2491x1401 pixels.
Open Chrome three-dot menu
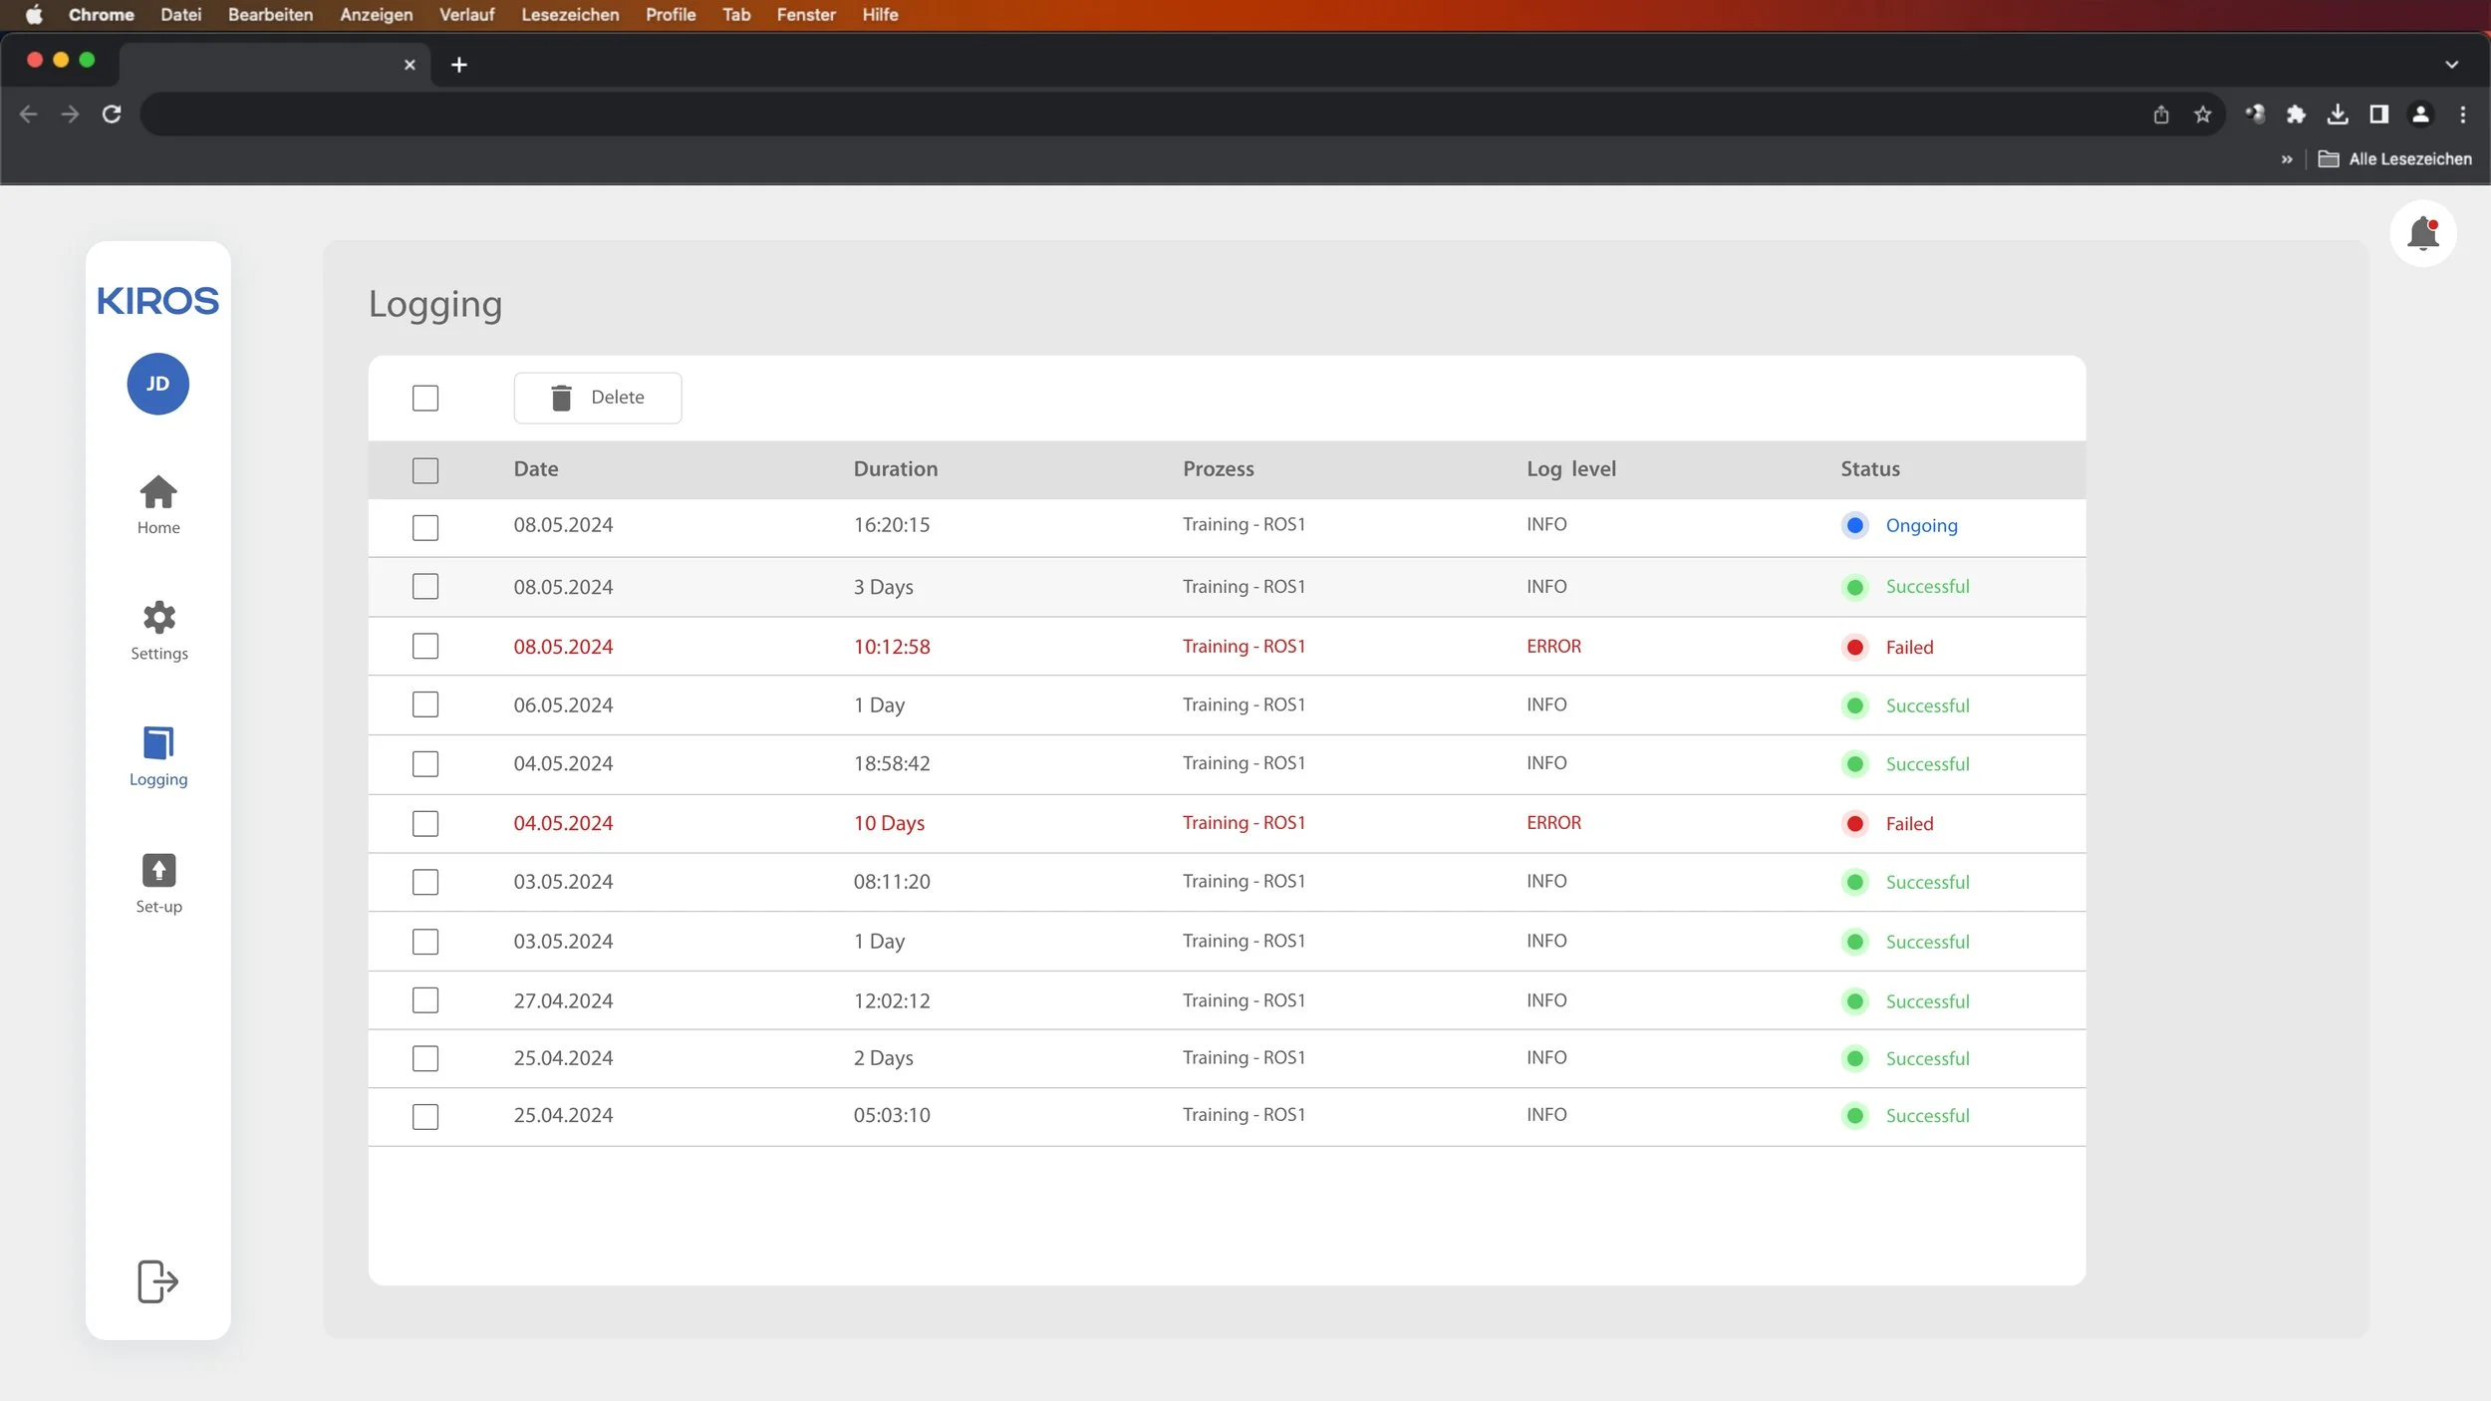coord(2462,115)
